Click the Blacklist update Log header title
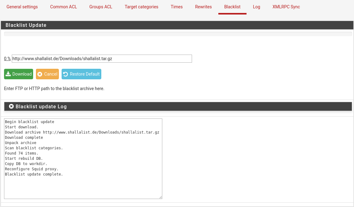The width and height of the screenshot is (354, 207). tap(41, 106)
